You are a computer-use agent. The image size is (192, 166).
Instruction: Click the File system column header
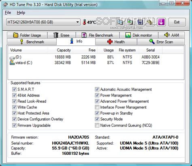click(x=127, y=50)
